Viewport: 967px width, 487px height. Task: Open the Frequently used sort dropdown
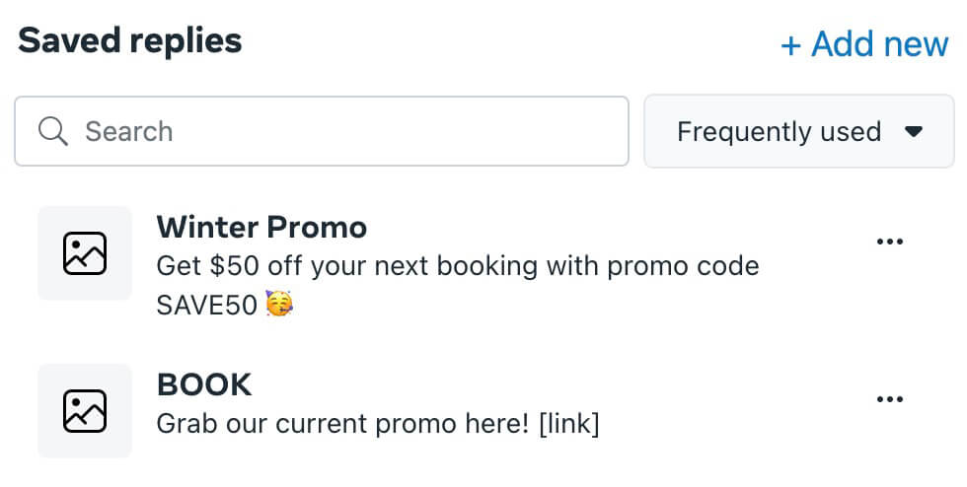tap(798, 131)
